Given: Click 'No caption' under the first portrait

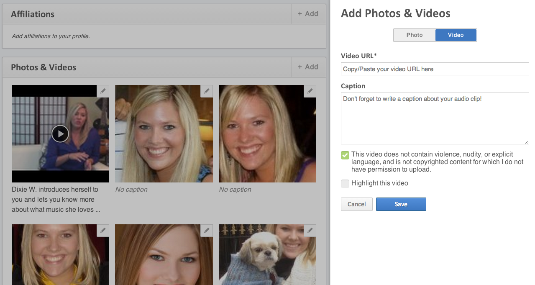Looking at the screenshot, I should point(131,190).
